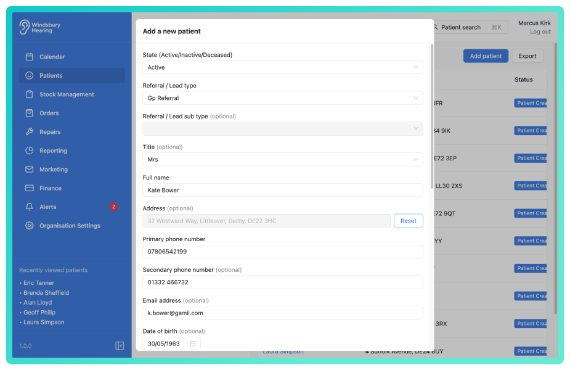Click the Add patient button
Viewport: 570px width, 370px height.
click(486, 56)
